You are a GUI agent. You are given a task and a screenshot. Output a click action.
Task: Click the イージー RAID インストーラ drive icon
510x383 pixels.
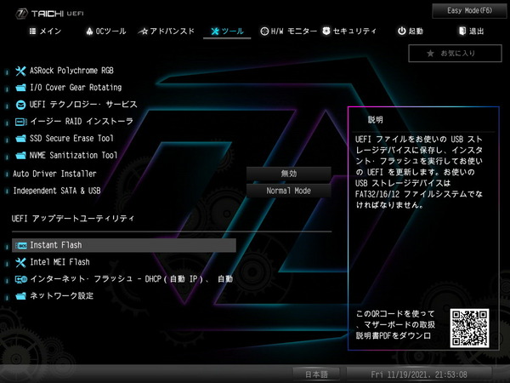[20, 122]
